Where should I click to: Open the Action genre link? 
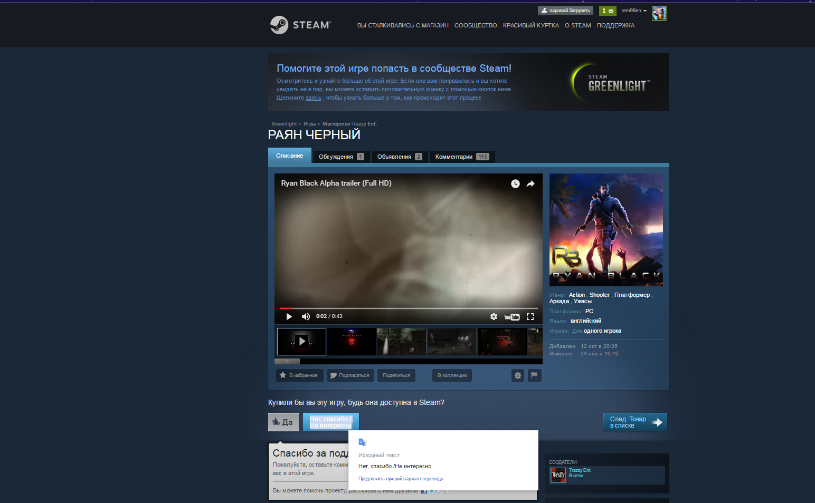[x=577, y=295]
